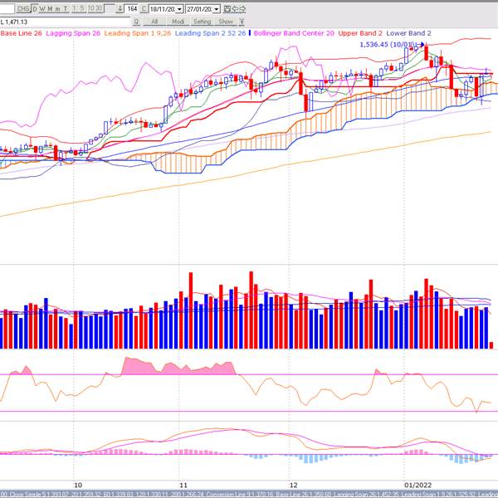
Task: Select the 30 minute interval button
Action: point(98,8)
